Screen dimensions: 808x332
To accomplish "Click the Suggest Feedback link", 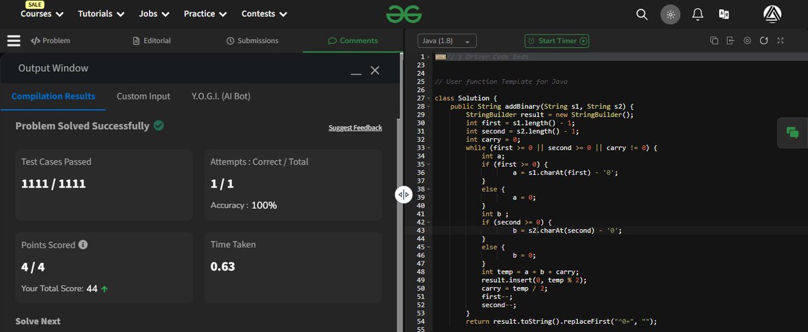I will click(355, 128).
